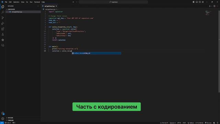Image resolution: width=220 pixels, height=124 pixels.
Task: Open the remote window indicator in status bar
Action: click(2, 123)
